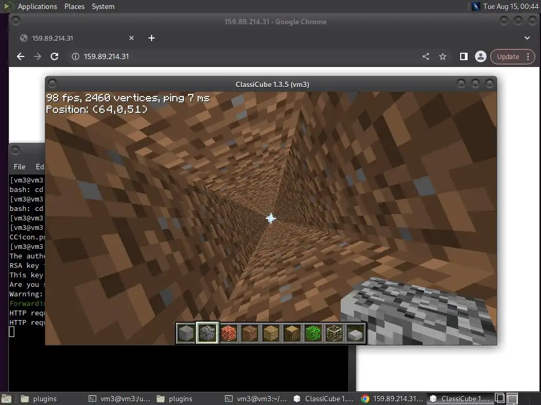Go forward in Chrome
Viewport: 541px width, 405px height.
(38, 56)
